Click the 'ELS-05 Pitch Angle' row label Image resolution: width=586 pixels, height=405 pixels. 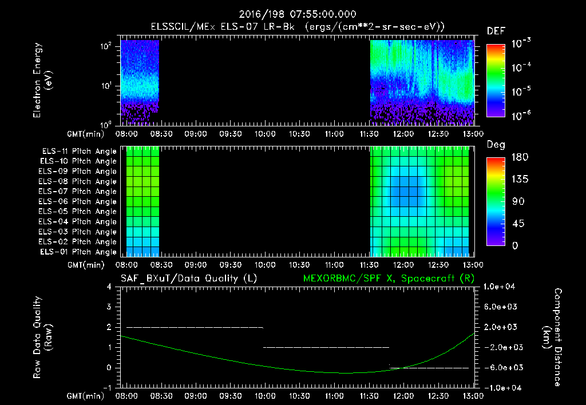[78, 212]
